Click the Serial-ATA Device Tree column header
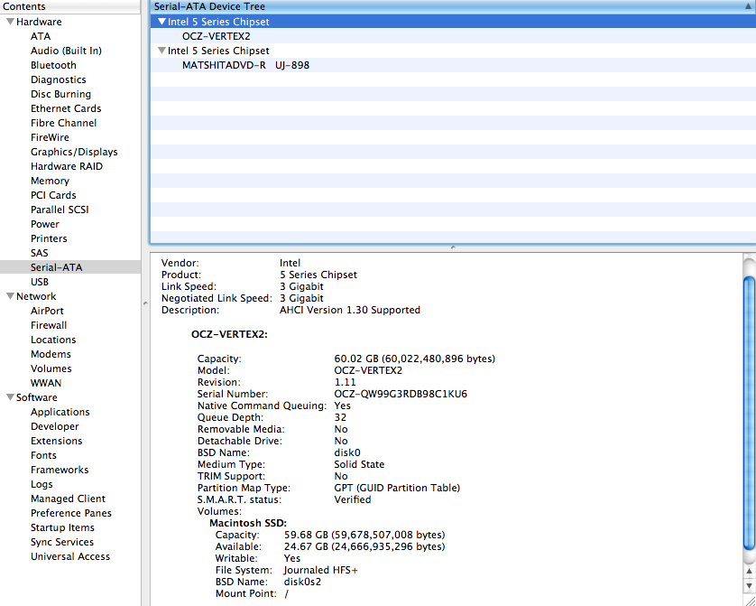The image size is (756, 606). [x=452, y=6]
